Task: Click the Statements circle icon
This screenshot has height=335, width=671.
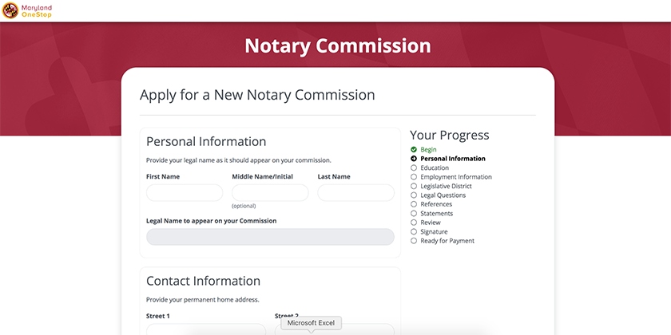Action: (x=414, y=213)
